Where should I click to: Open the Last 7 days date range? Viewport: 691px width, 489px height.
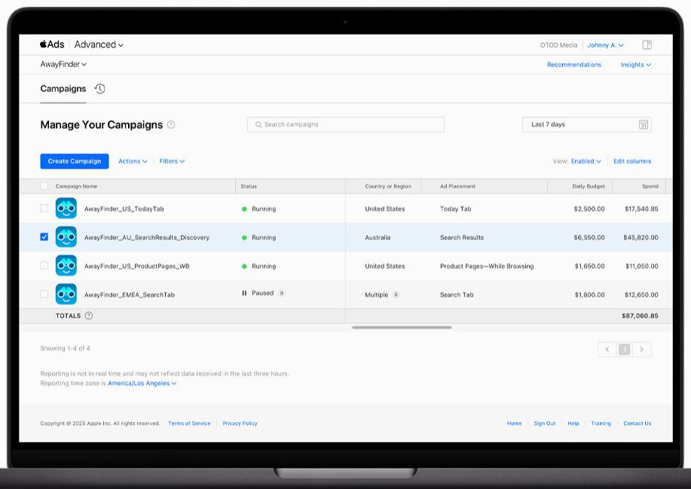pyautogui.click(x=586, y=124)
